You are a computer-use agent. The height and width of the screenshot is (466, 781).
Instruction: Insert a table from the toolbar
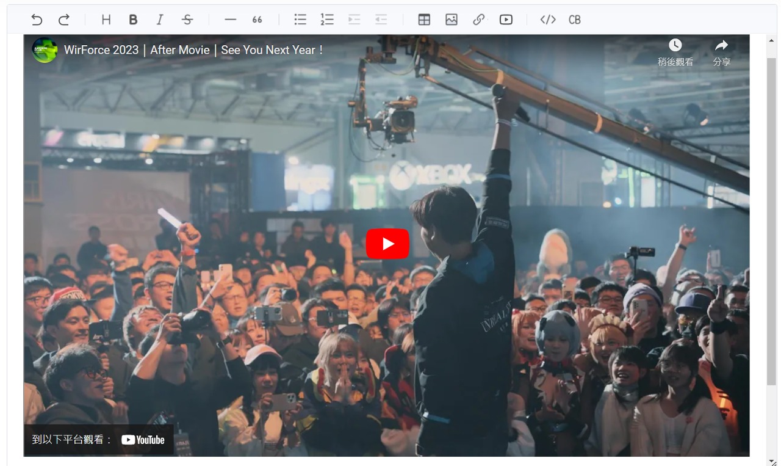(424, 20)
